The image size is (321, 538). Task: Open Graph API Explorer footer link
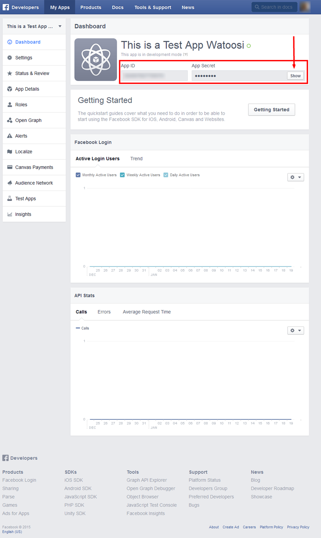coord(146,480)
